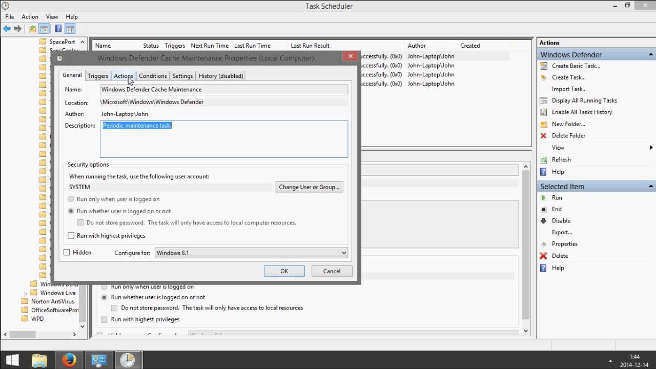656x369 pixels.
Task: Collapse the Selected Item actions section
Action: (651, 187)
